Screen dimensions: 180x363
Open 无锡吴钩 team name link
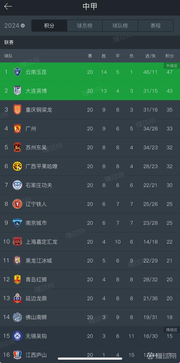pyautogui.click(x=36, y=336)
